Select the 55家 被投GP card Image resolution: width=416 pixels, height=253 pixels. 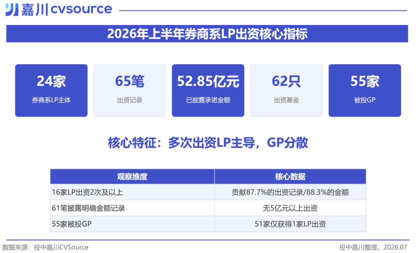(365, 90)
